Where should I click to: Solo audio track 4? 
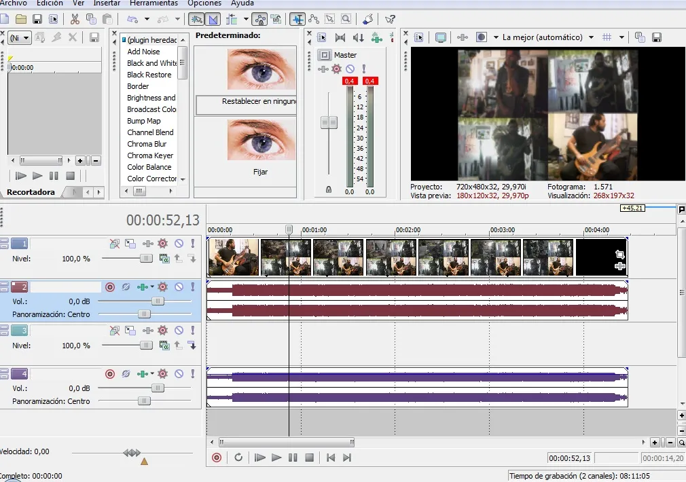point(193,373)
